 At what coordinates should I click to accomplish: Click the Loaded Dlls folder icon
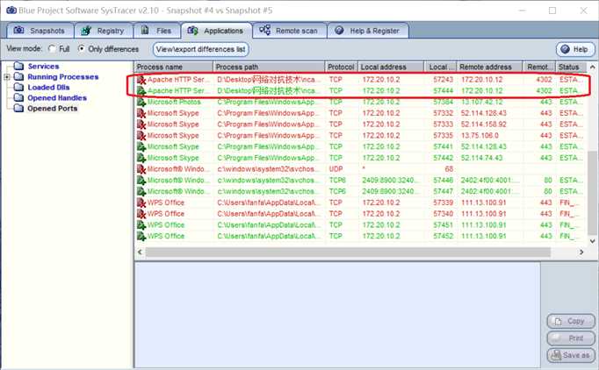pos(18,87)
